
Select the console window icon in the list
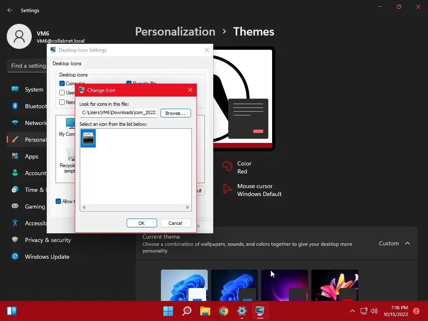[88, 138]
